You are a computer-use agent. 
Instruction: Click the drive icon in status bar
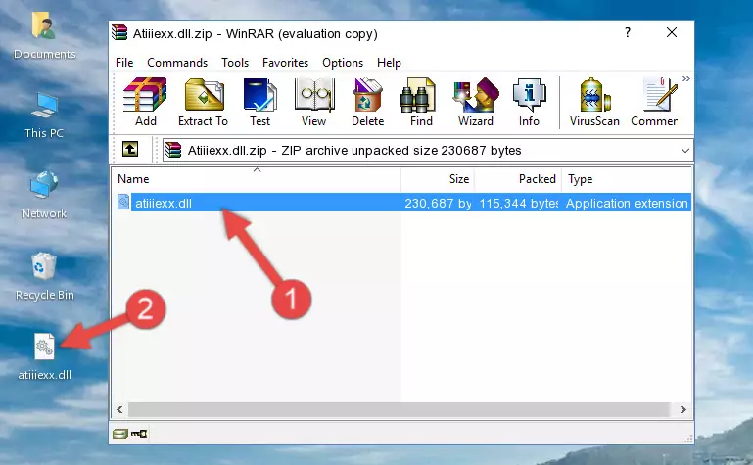(120, 434)
